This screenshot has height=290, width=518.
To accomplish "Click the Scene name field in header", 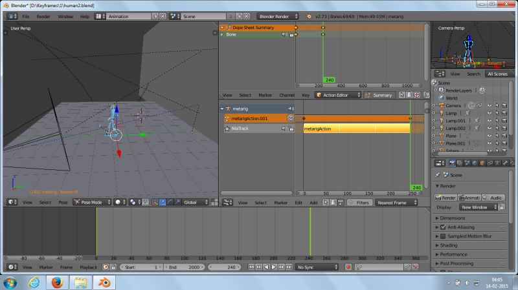I will [203, 16].
